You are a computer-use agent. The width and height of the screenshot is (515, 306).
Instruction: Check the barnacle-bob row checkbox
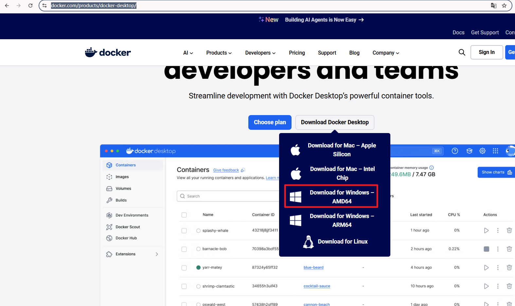184,249
